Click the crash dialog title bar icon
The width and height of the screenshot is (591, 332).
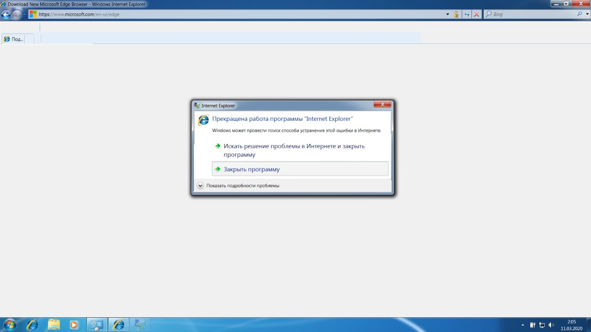click(x=197, y=106)
